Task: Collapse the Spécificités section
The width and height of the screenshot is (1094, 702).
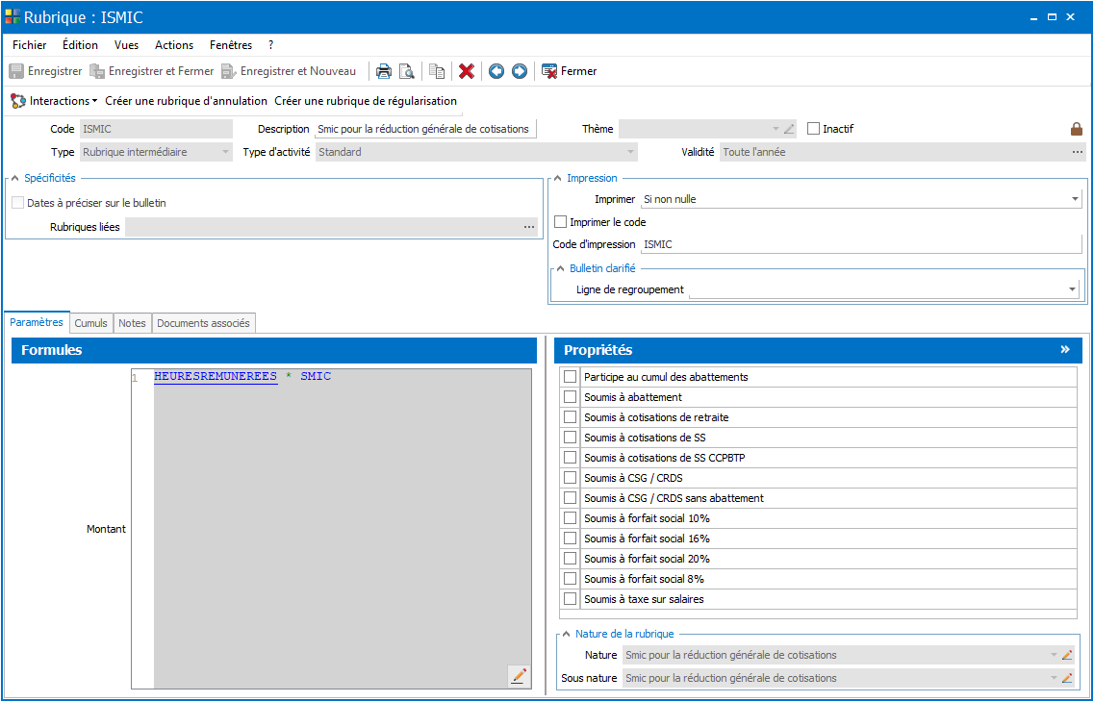Action: coord(15,179)
